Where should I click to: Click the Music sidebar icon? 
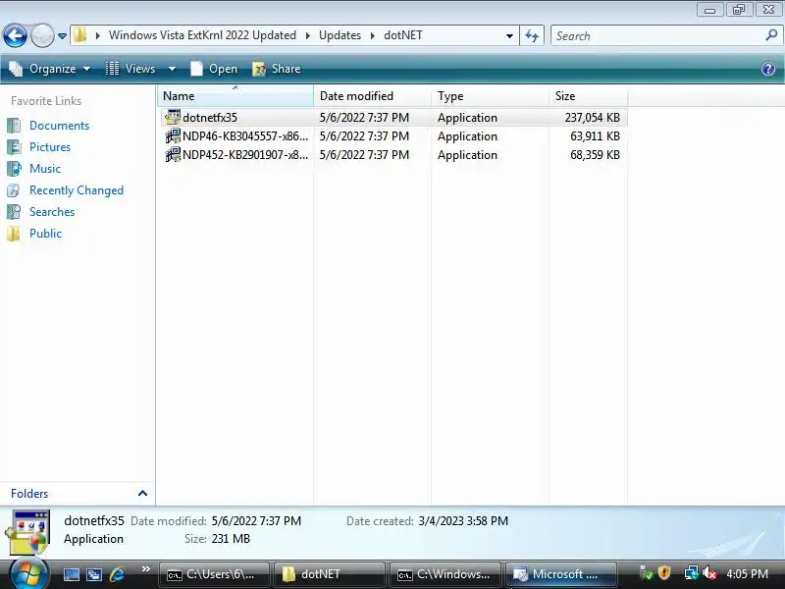(x=14, y=168)
